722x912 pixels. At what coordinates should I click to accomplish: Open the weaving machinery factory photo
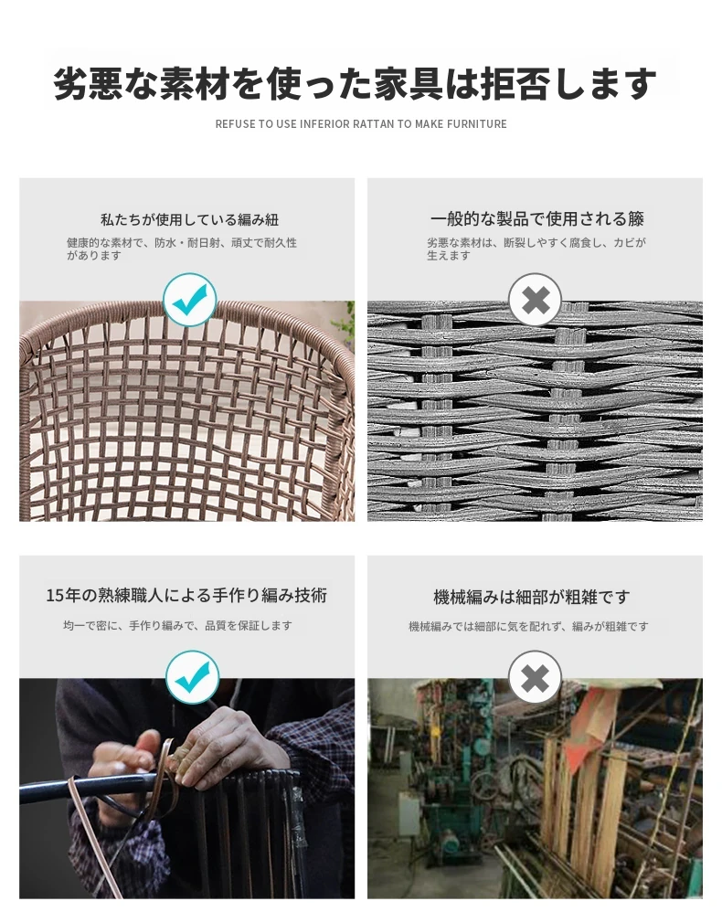[x=535, y=788]
